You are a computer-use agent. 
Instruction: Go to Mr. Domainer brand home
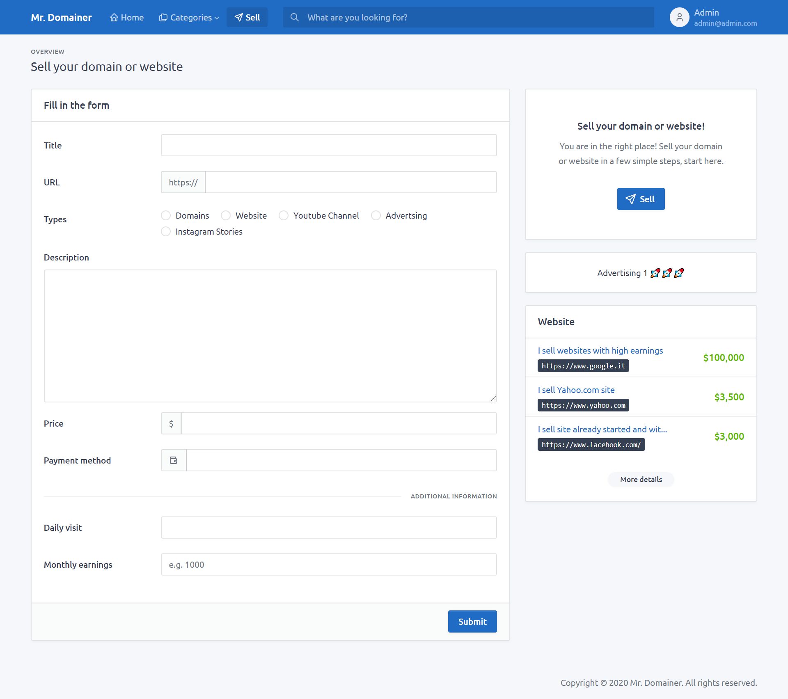click(x=61, y=17)
